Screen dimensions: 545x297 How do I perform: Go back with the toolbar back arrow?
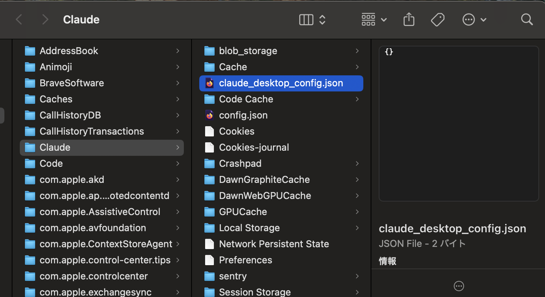[x=19, y=20]
